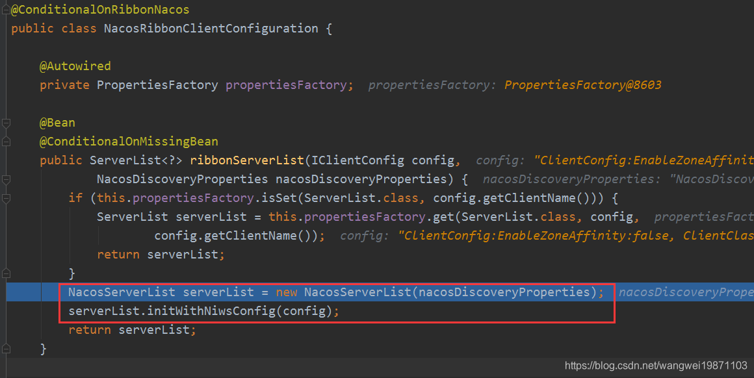This screenshot has width=754, height=378.
Task: Click the PropertiesFactory type in the field declaration
Action: 157,85
